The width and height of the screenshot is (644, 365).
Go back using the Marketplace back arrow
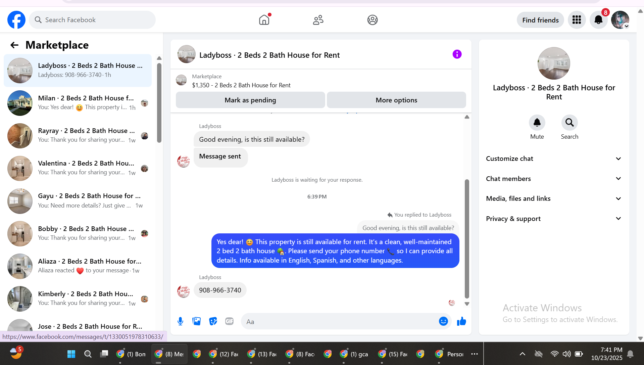click(x=14, y=45)
